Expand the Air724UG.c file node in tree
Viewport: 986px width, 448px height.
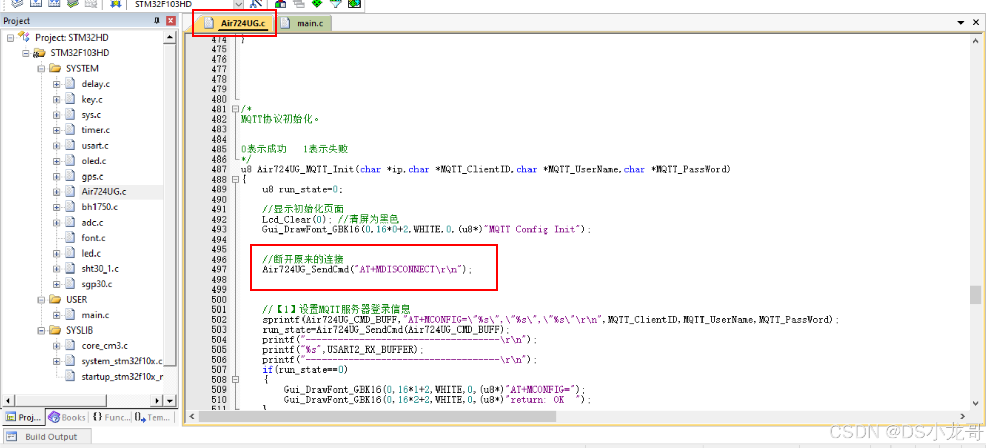point(56,192)
